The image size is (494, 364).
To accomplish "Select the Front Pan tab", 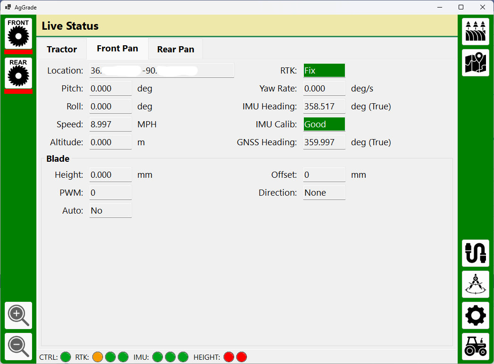I will point(117,49).
